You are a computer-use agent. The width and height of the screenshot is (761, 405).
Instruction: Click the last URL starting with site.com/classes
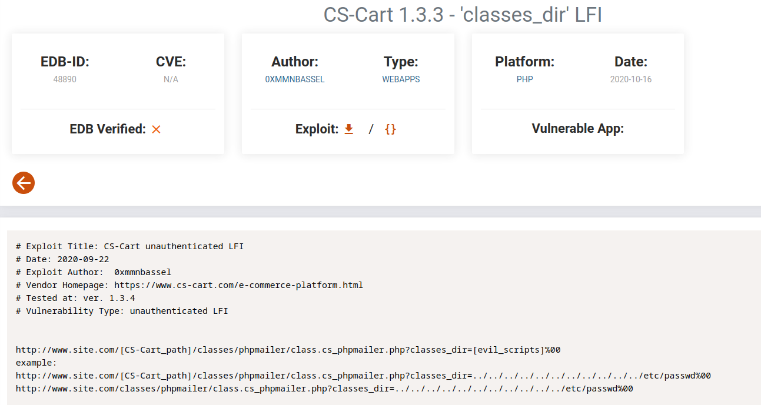[324, 389]
